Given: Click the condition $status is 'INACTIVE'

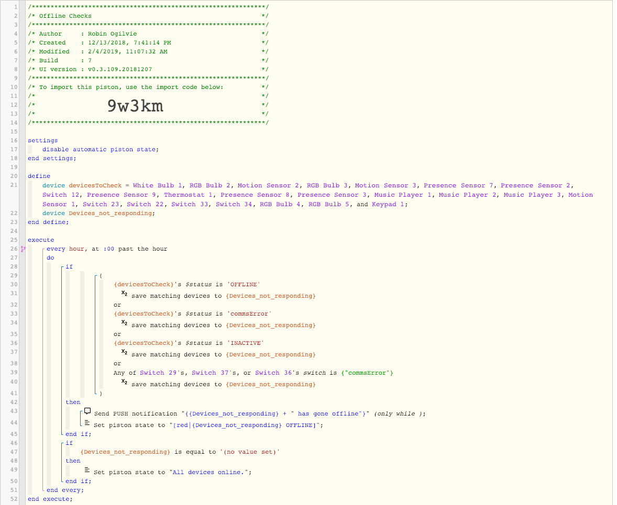Looking at the screenshot, I should click(189, 343).
